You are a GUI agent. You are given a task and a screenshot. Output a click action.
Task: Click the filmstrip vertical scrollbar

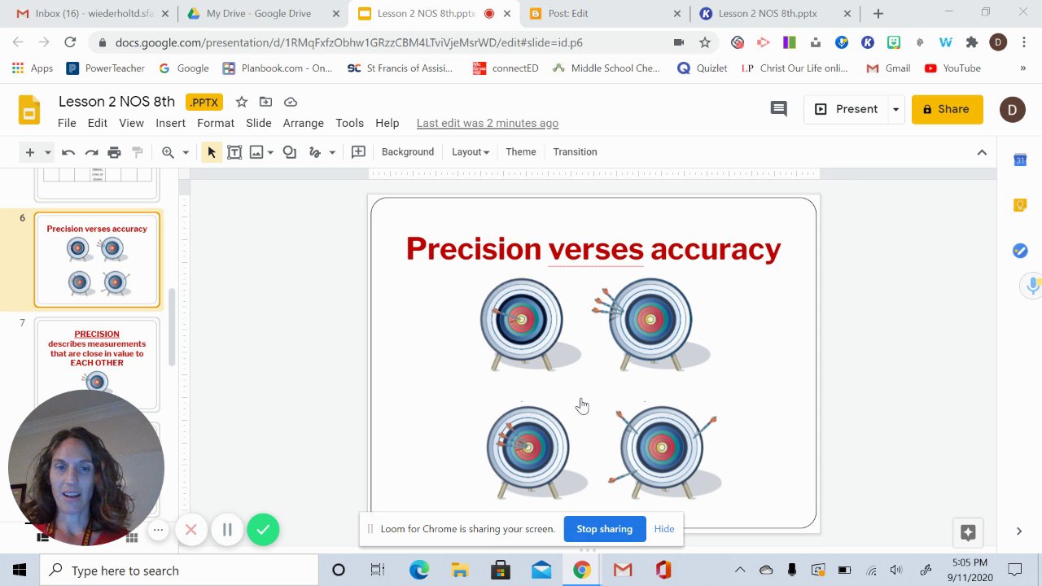click(172, 327)
